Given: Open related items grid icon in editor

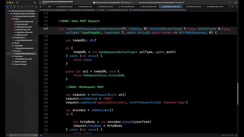Looking at the screenshot, I should [40, 7].
